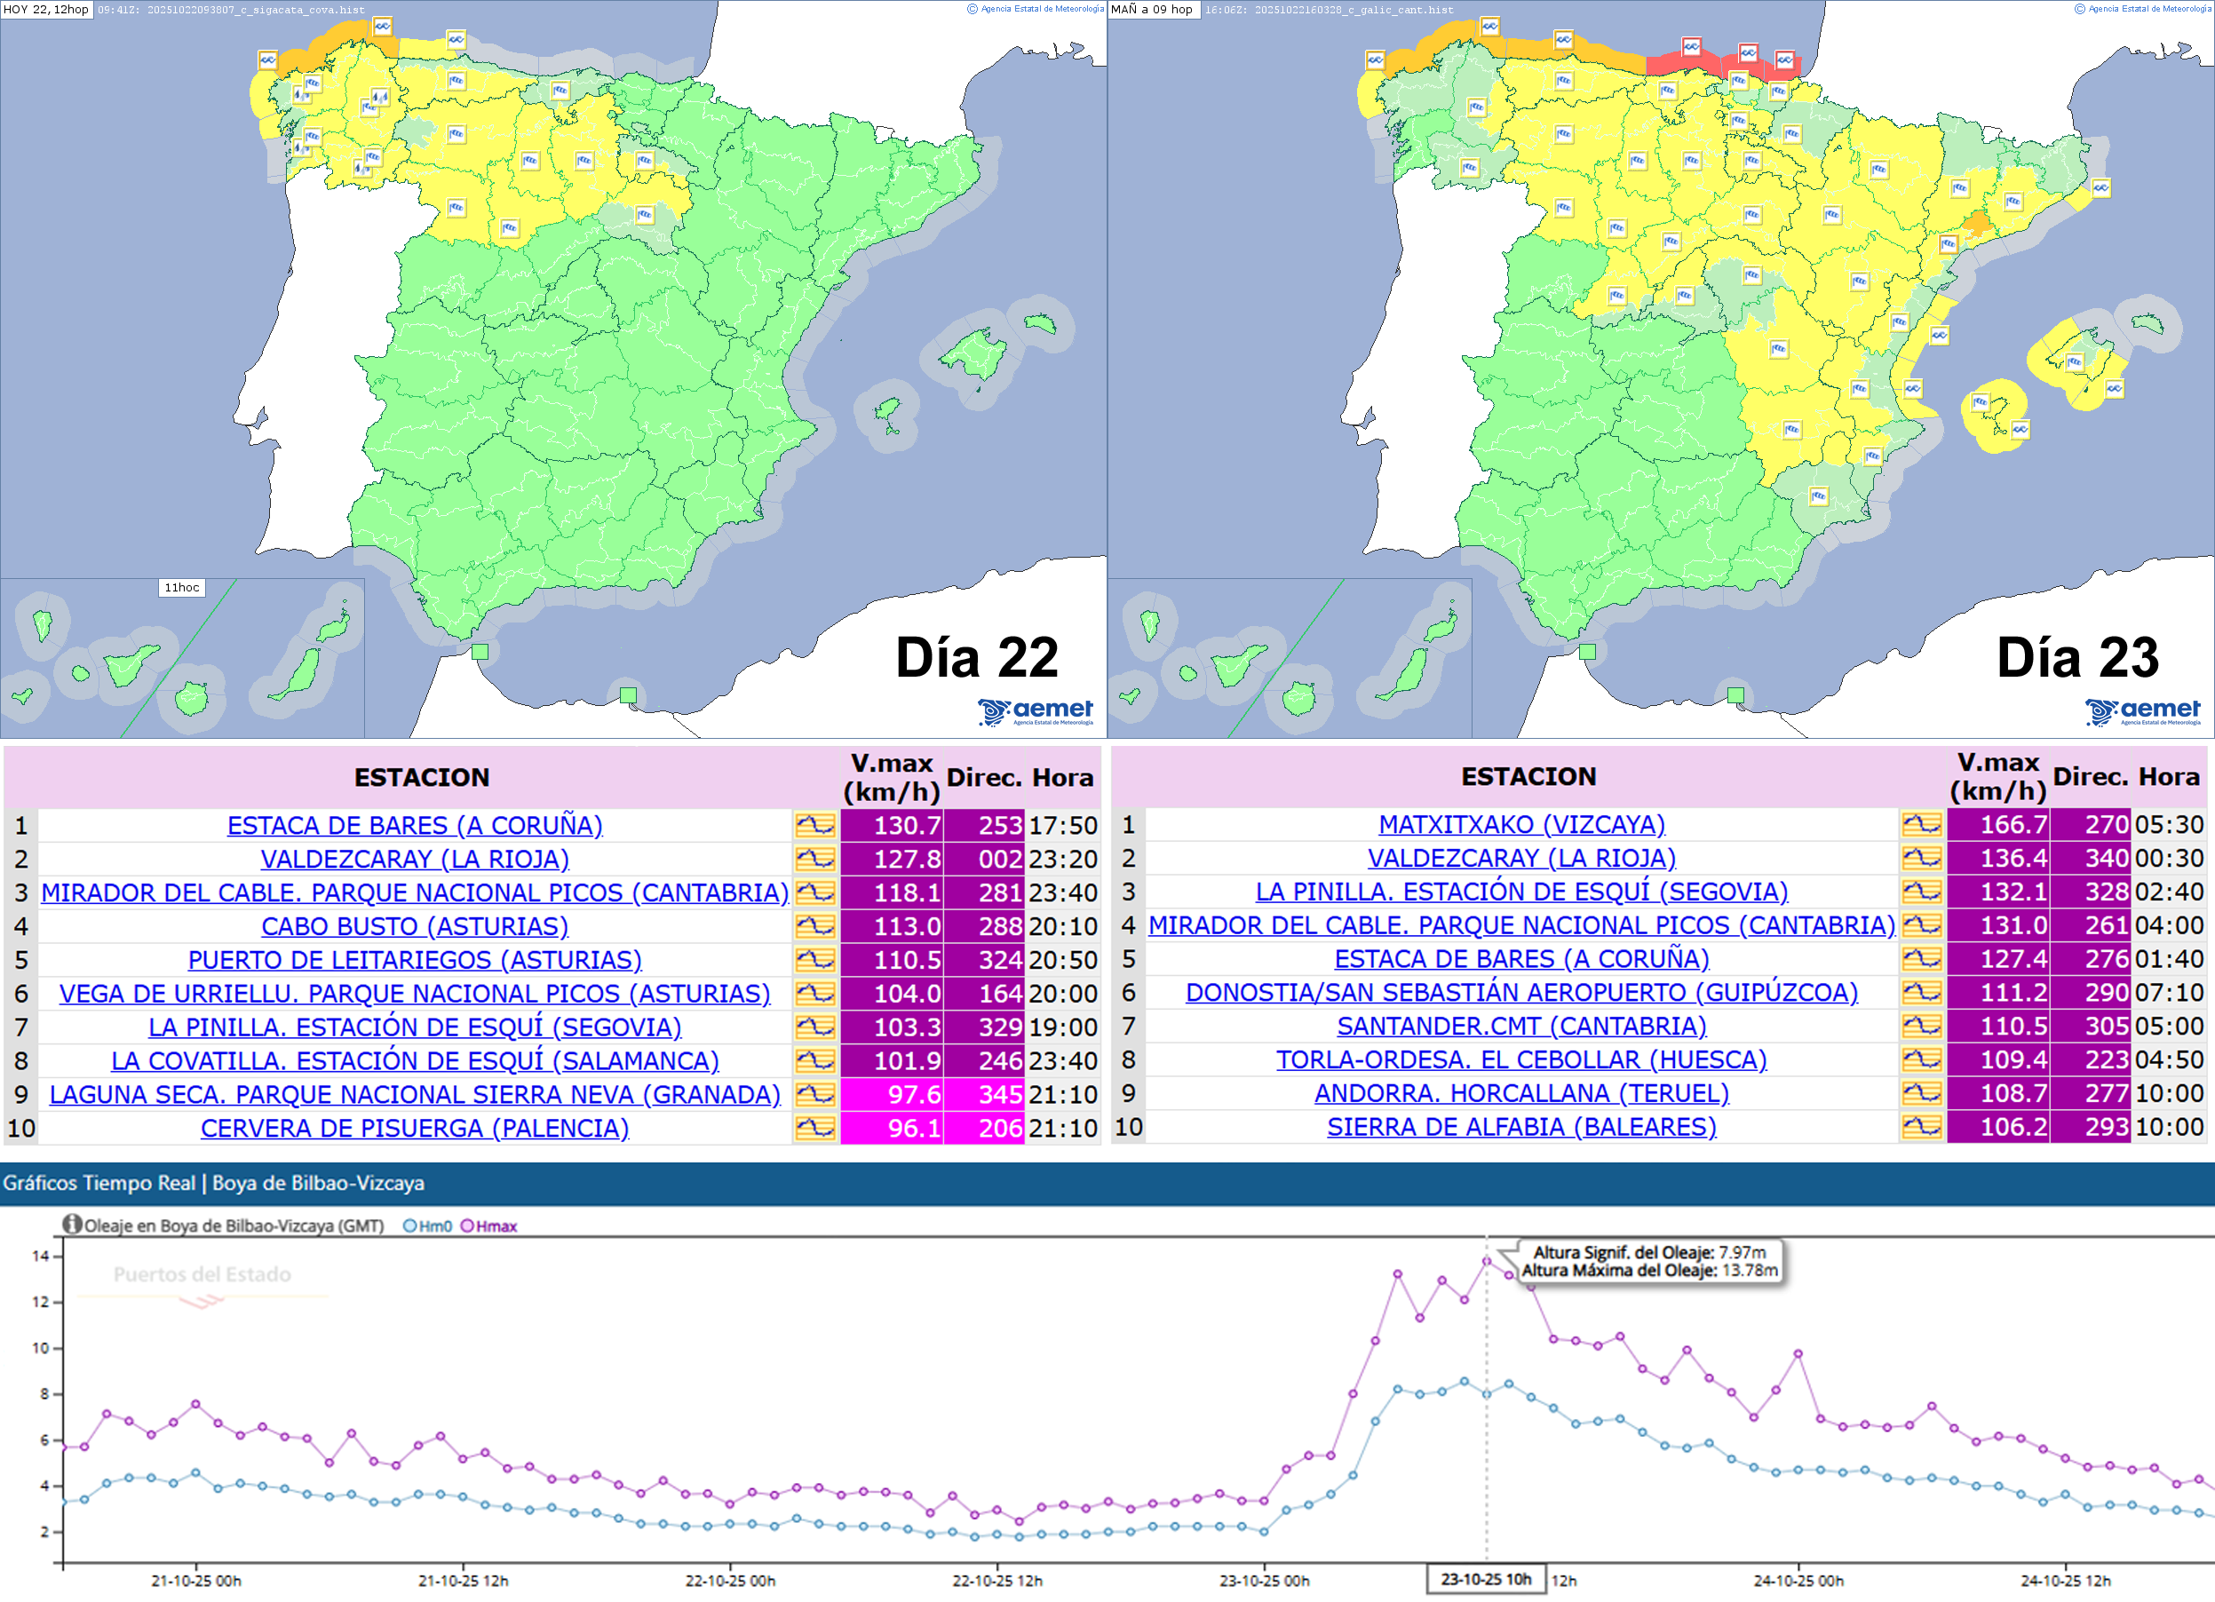Open the Estaca de Bares (A Coruña) link
Image resolution: width=2215 pixels, height=1602 pixels.
(415, 825)
